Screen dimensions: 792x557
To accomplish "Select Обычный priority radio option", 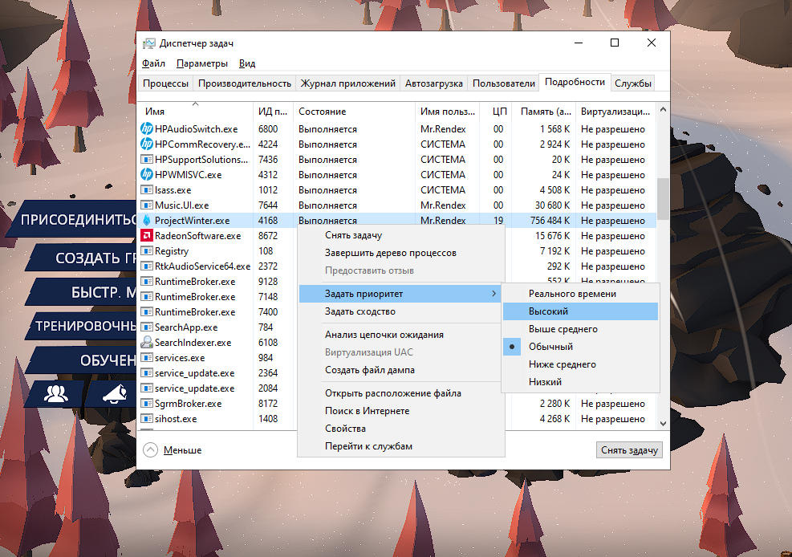I will 581,347.
